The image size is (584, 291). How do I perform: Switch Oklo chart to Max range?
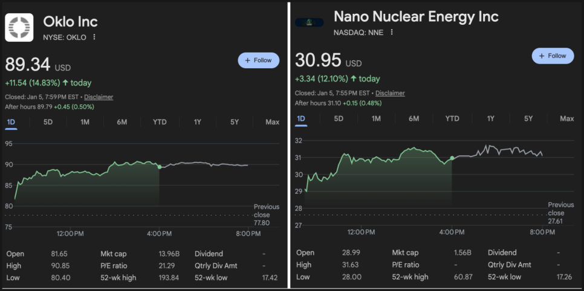click(272, 122)
